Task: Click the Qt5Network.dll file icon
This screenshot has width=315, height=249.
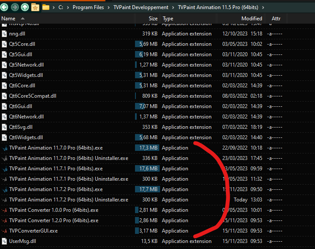Action: 4,65
